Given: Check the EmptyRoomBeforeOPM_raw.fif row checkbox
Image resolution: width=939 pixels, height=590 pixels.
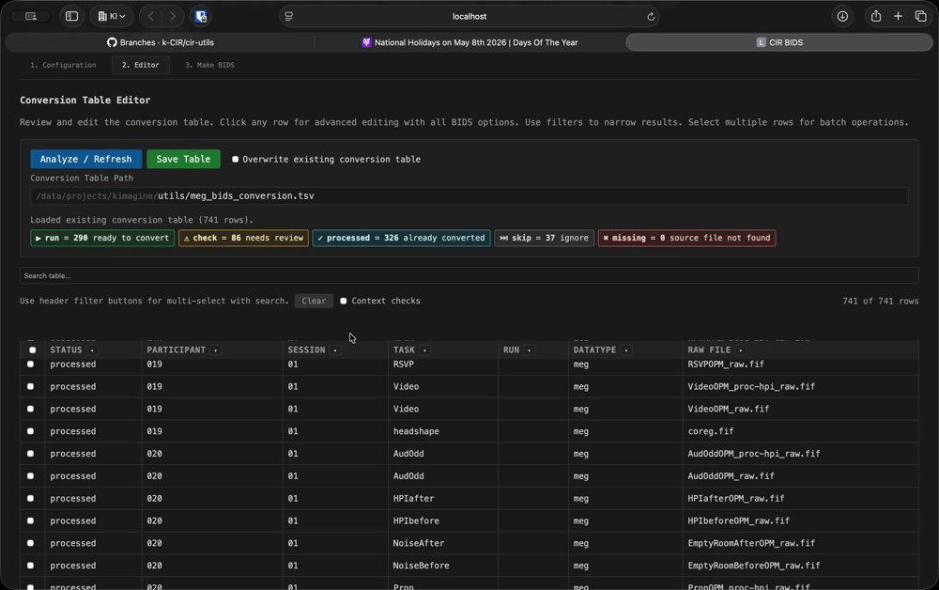Looking at the screenshot, I should click(x=31, y=566).
